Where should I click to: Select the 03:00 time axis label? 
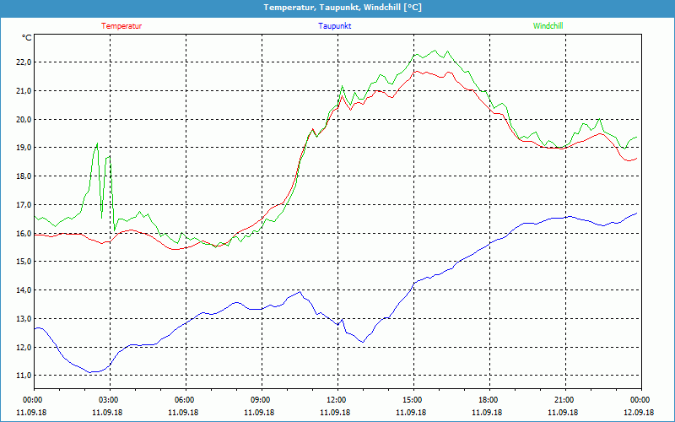coord(109,400)
